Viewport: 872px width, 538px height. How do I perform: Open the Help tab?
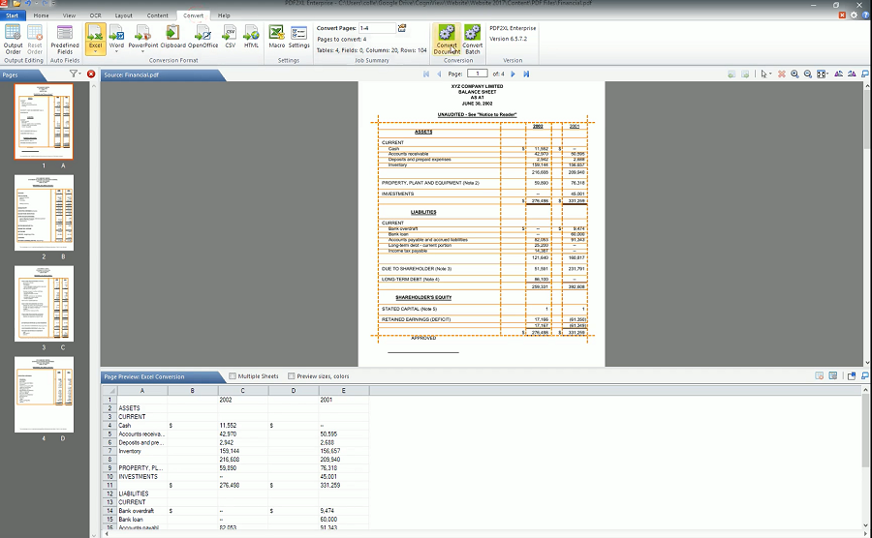pyautogui.click(x=224, y=15)
